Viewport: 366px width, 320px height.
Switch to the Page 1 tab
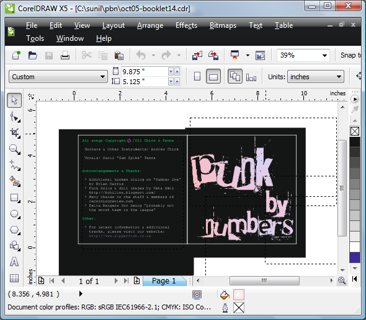164,281
